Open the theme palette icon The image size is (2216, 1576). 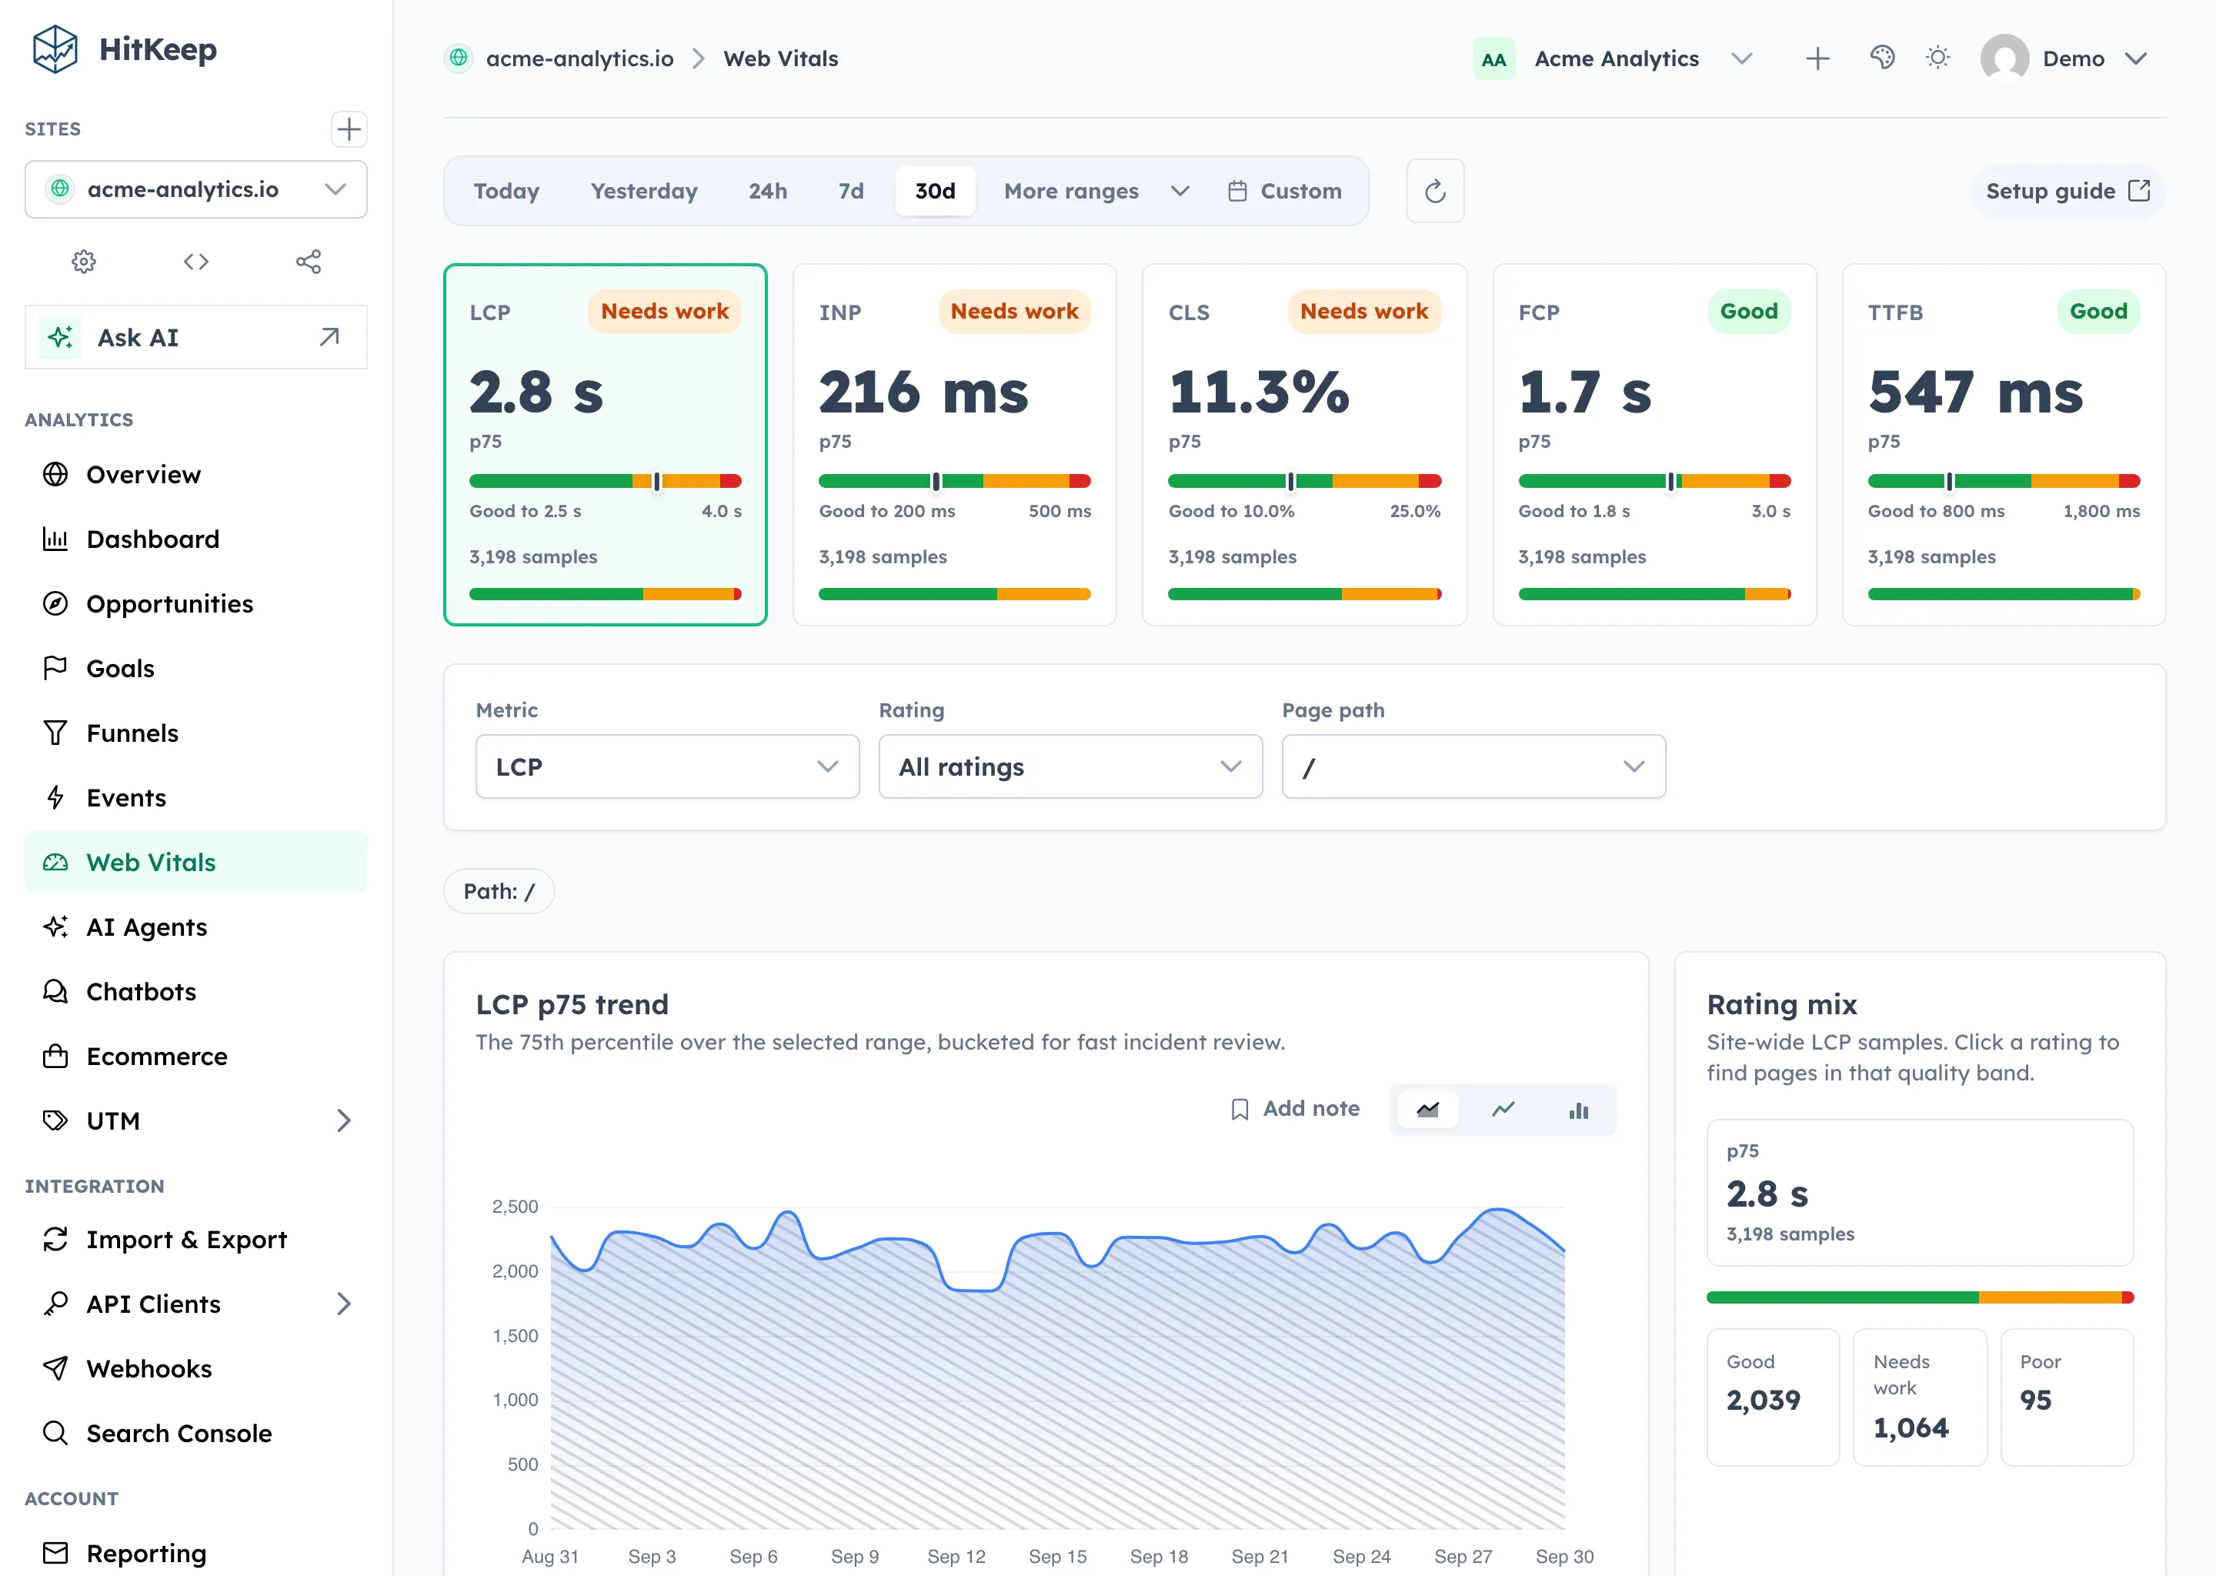1882,58
